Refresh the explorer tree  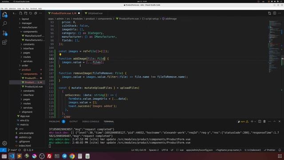click(x=31, y=13)
